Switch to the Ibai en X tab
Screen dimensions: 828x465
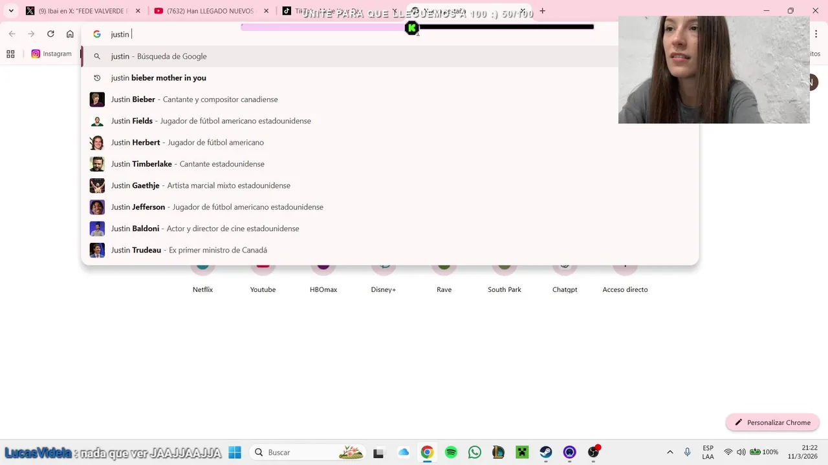(83, 11)
